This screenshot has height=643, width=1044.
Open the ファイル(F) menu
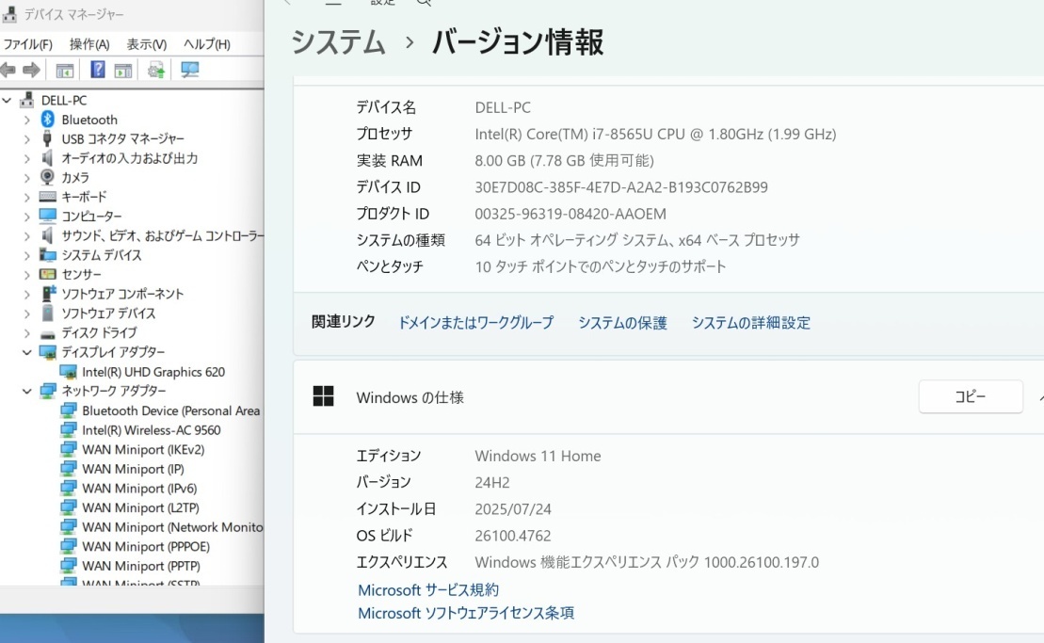[x=28, y=44]
